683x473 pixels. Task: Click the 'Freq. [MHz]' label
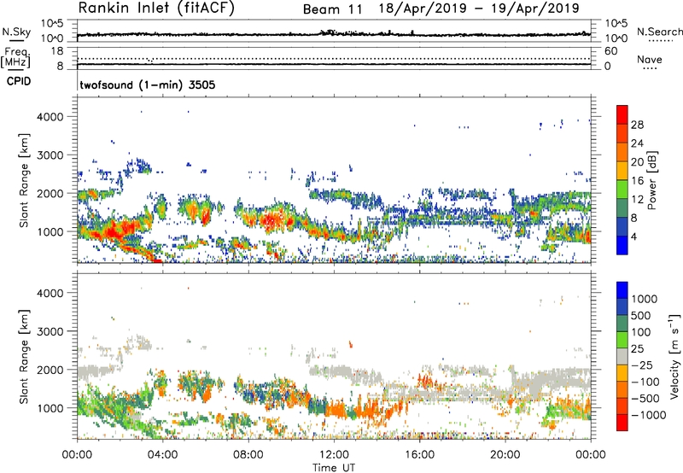click(15, 57)
